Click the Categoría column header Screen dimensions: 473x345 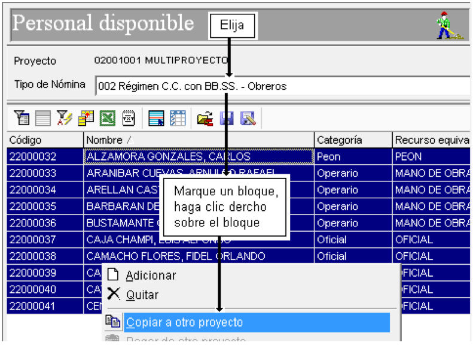[353, 140]
